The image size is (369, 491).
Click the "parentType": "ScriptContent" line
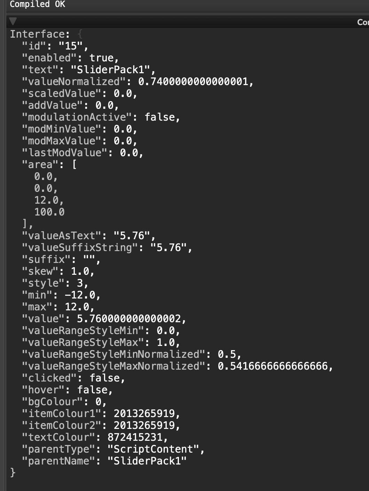coord(113,449)
